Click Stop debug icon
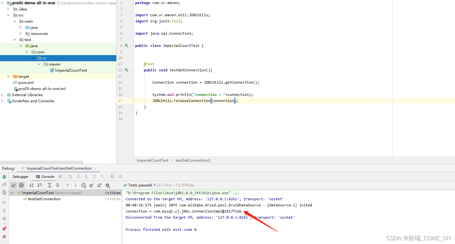 (4, 219)
